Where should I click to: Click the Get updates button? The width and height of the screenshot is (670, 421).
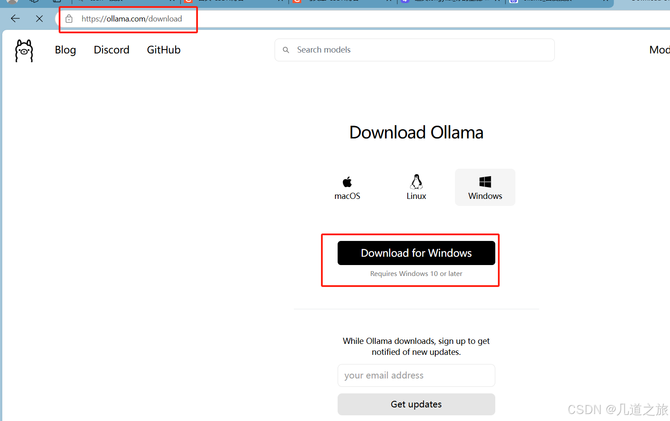click(x=416, y=404)
